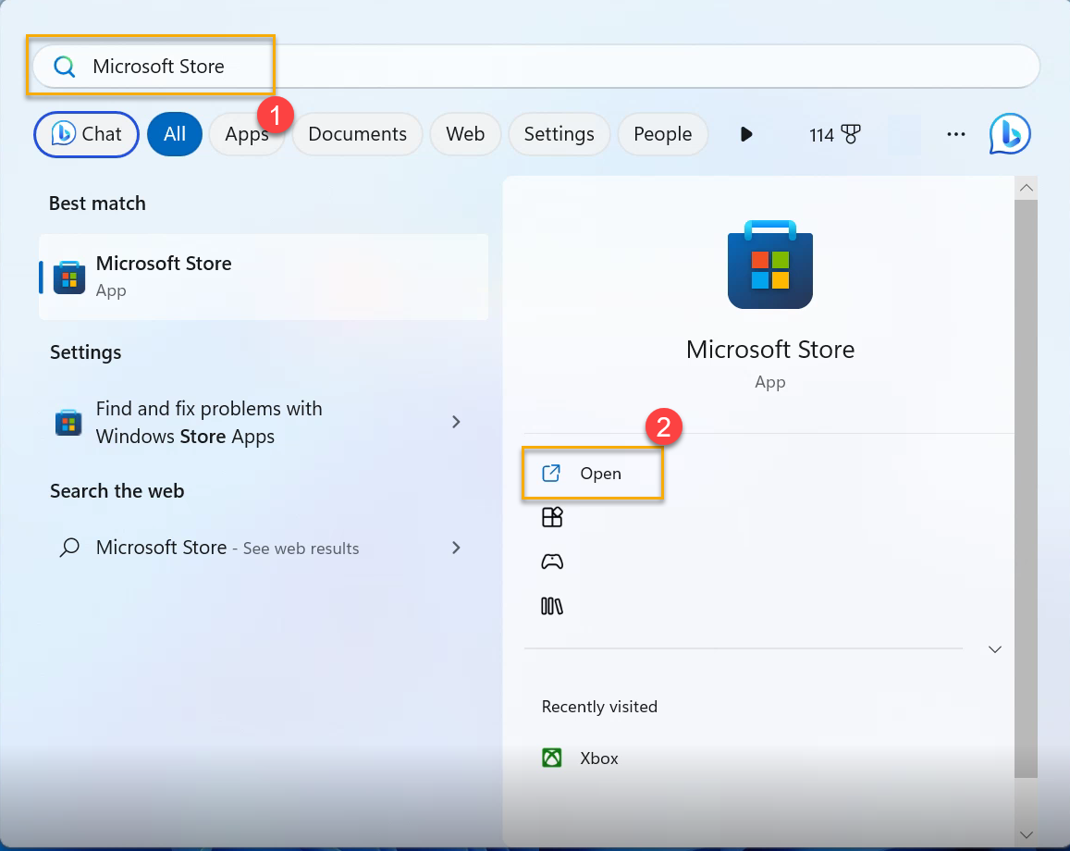Image resolution: width=1070 pixels, height=851 pixels.
Task: Select the Settings filter tab
Action: pos(559,135)
